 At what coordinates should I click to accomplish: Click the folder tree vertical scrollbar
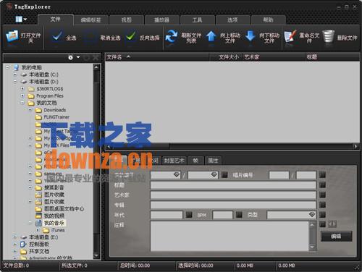tap(96, 161)
